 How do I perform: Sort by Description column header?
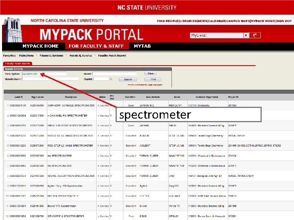tap(71, 97)
